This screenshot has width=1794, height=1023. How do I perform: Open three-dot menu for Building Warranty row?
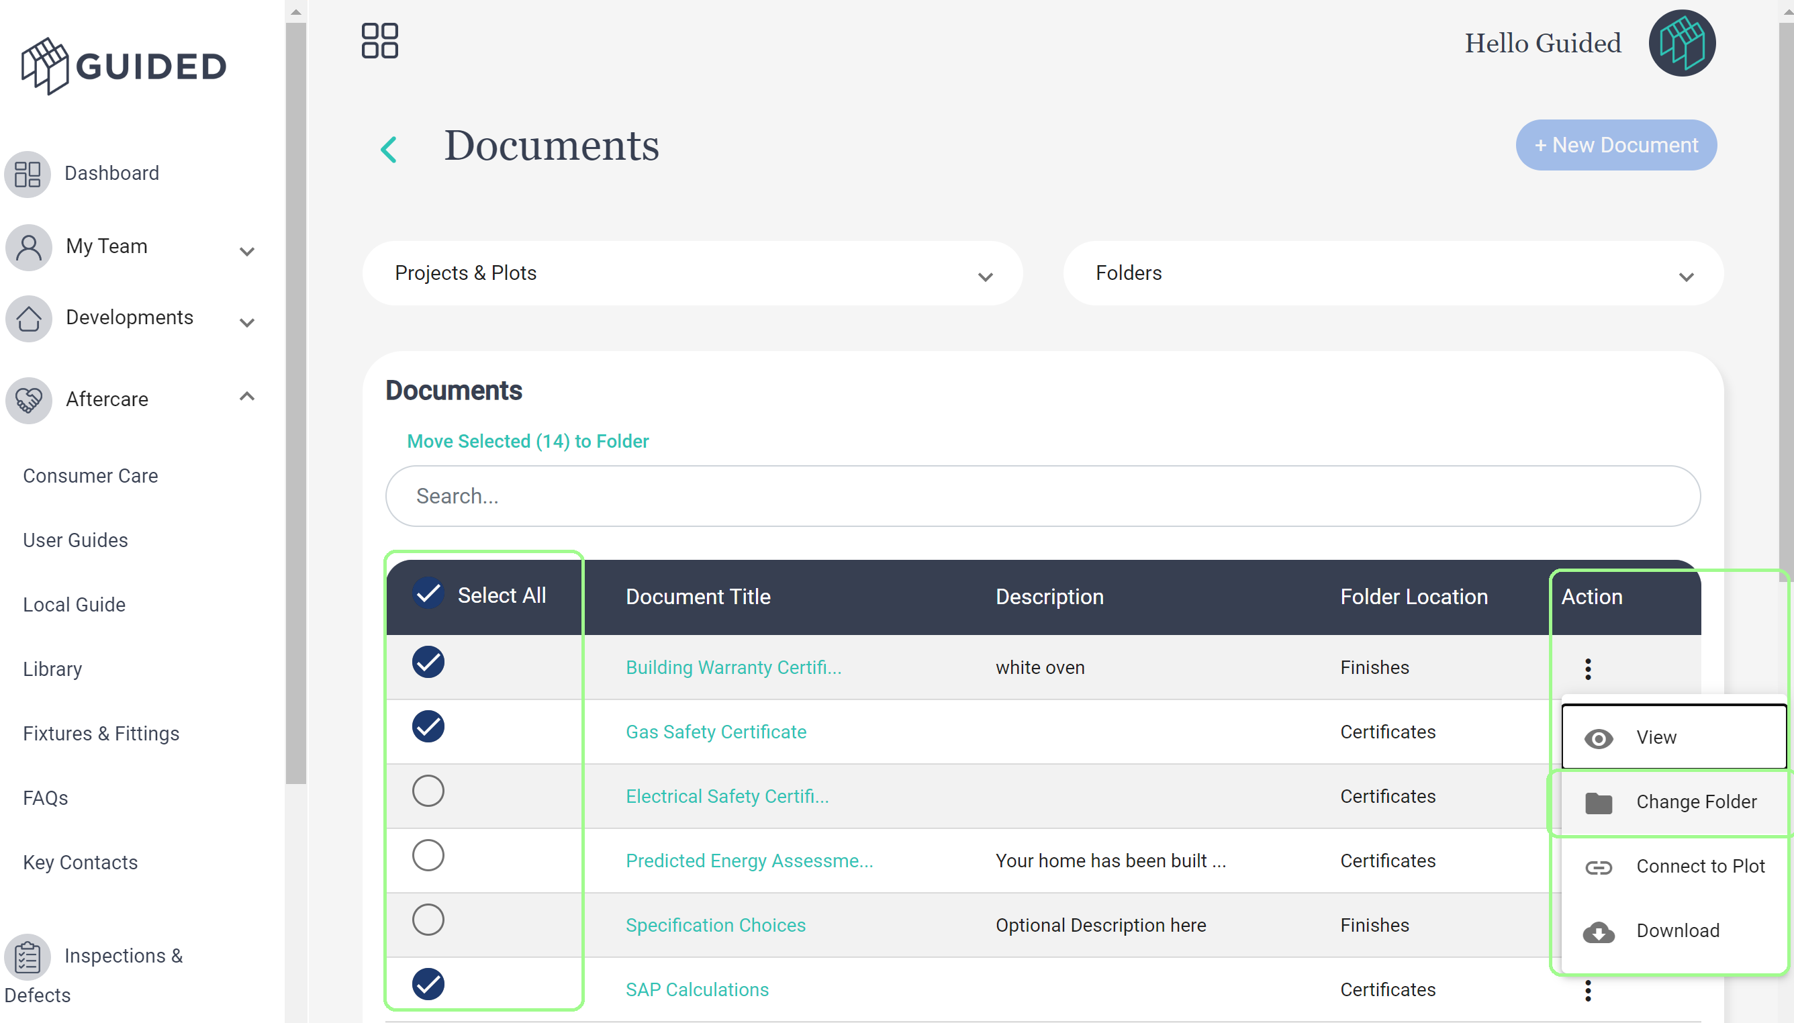point(1587,668)
